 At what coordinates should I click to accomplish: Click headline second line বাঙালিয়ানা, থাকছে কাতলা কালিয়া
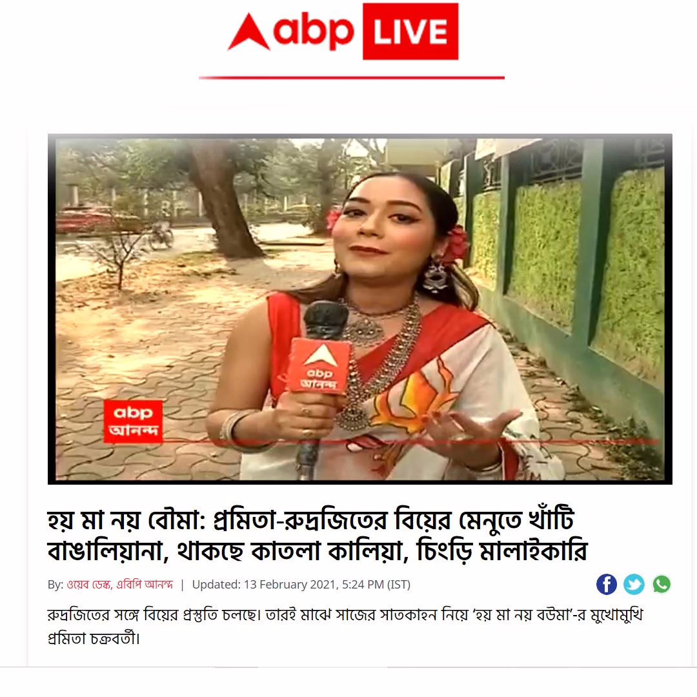227,551
